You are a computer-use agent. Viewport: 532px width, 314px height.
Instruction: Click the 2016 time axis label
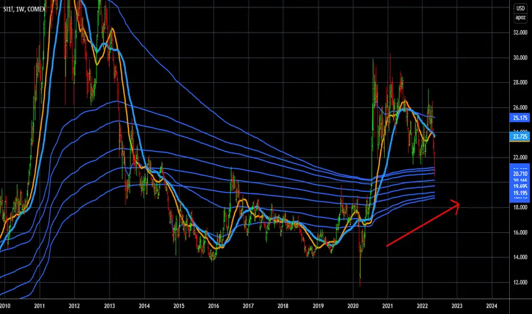click(213, 306)
